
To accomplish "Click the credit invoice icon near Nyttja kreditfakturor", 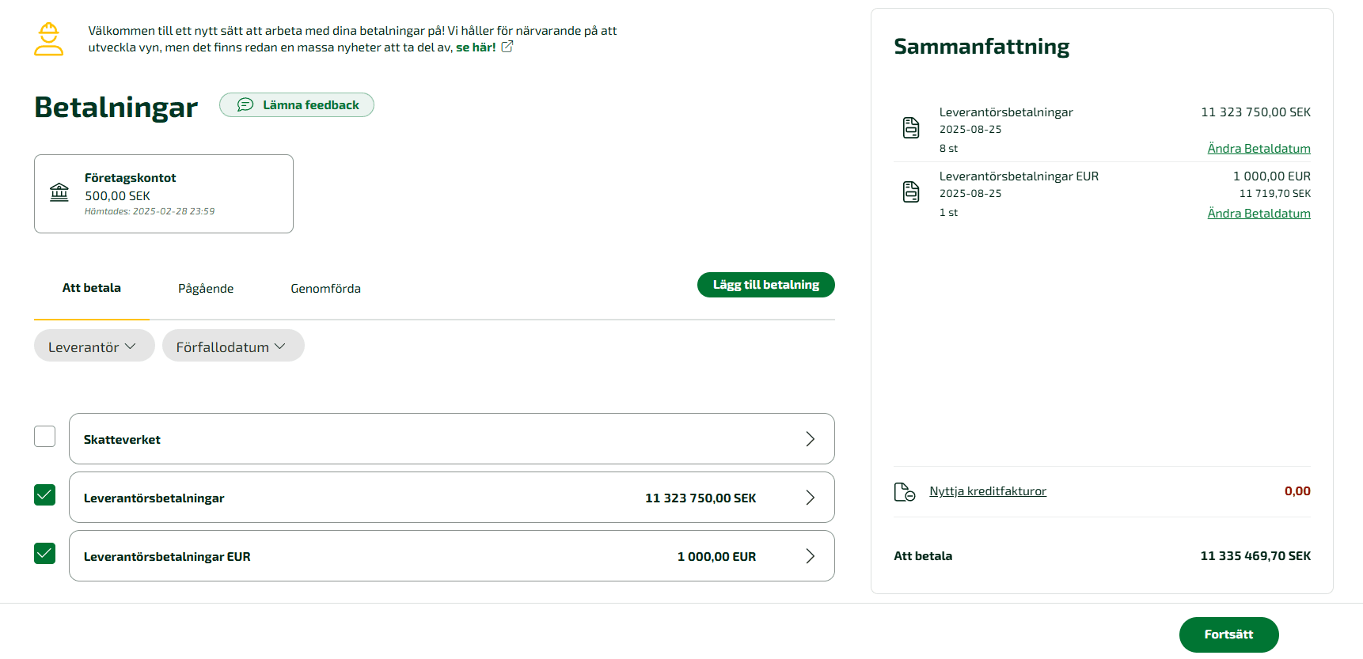I will (x=905, y=492).
